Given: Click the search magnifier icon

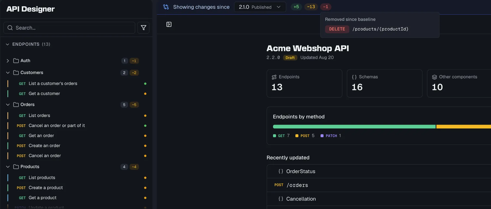Looking at the screenshot, I should [x=10, y=28].
